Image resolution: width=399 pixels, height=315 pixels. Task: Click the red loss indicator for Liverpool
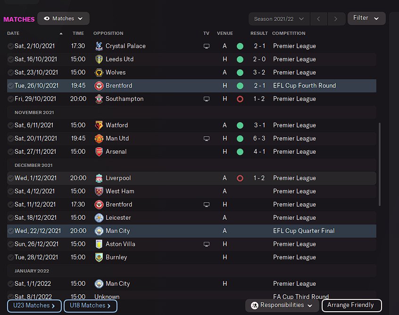240,178
